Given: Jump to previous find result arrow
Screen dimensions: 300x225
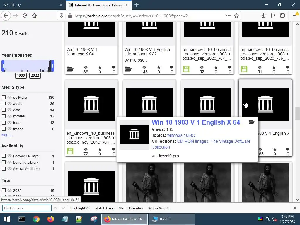Looking at the screenshot, I should [55, 208].
